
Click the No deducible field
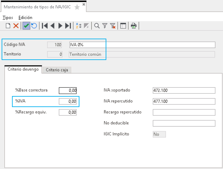pos(184,123)
